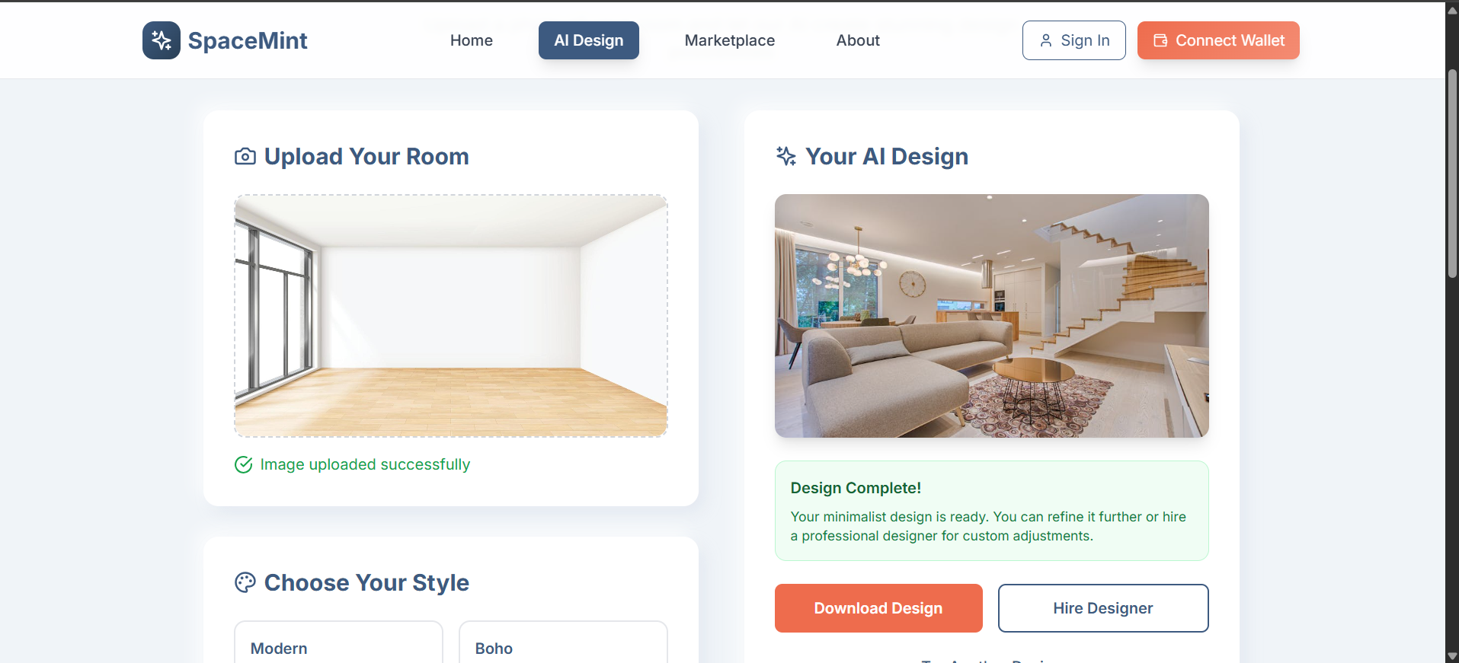Screen dimensions: 1459x663
Task: Switch to the AI Design tab
Action: tap(589, 40)
